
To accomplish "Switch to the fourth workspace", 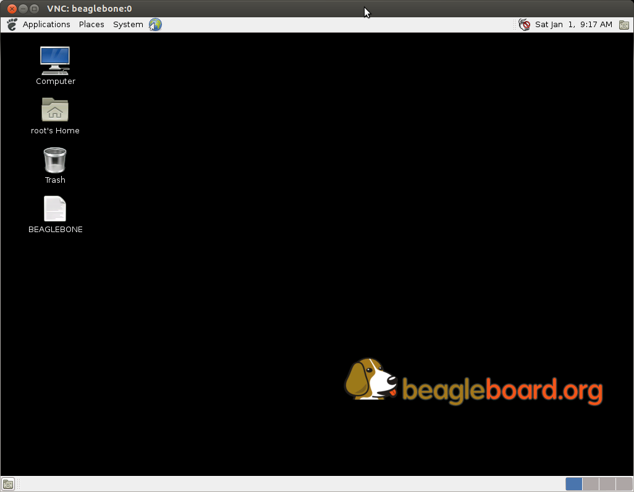I will (x=624, y=484).
